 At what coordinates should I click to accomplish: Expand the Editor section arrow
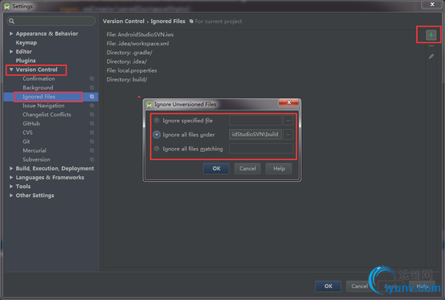[11, 52]
